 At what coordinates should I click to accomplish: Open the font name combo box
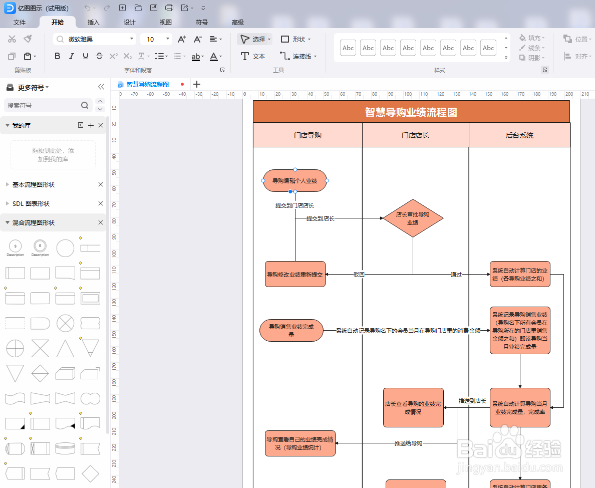click(x=95, y=39)
